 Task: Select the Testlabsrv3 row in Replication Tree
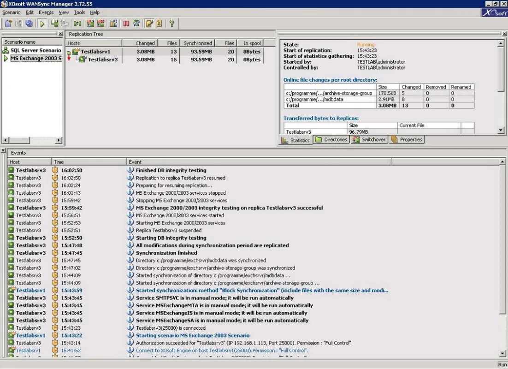(165, 60)
